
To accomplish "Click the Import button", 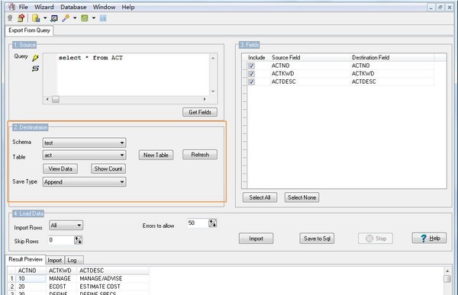I will [256, 239].
